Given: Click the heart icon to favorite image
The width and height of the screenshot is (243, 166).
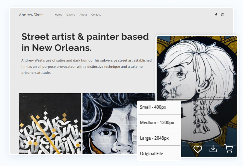Looking at the screenshot, I should coord(198,149).
